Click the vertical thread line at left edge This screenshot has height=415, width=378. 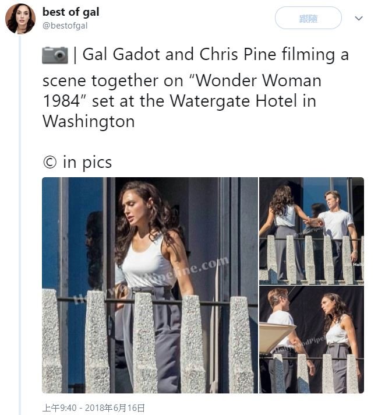(x=20, y=233)
